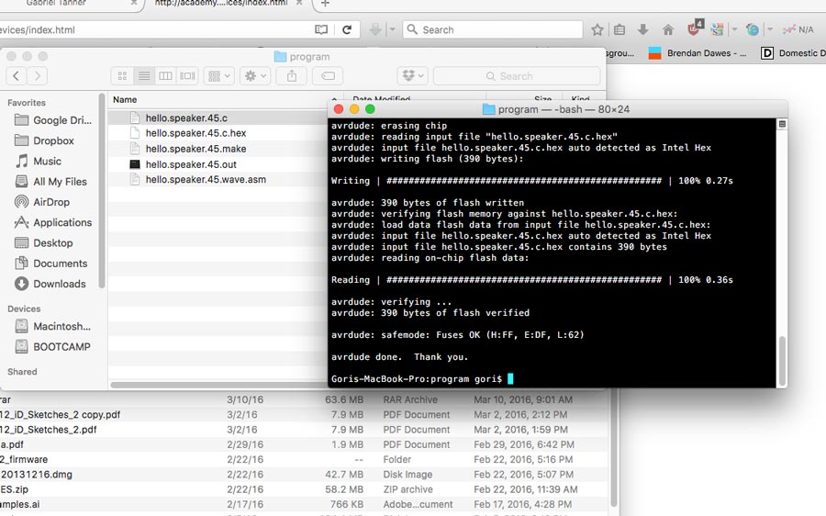826x516 pixels.
Task: Close the academy index.html tab
Action: pos(299,3)
